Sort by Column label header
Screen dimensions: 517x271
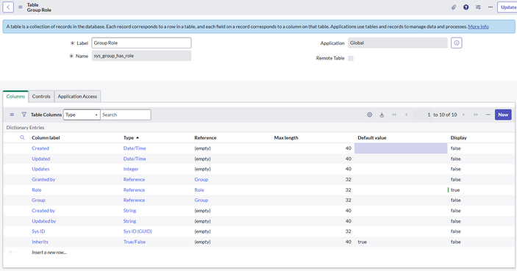pyautogui.click(x=46, y=137)
